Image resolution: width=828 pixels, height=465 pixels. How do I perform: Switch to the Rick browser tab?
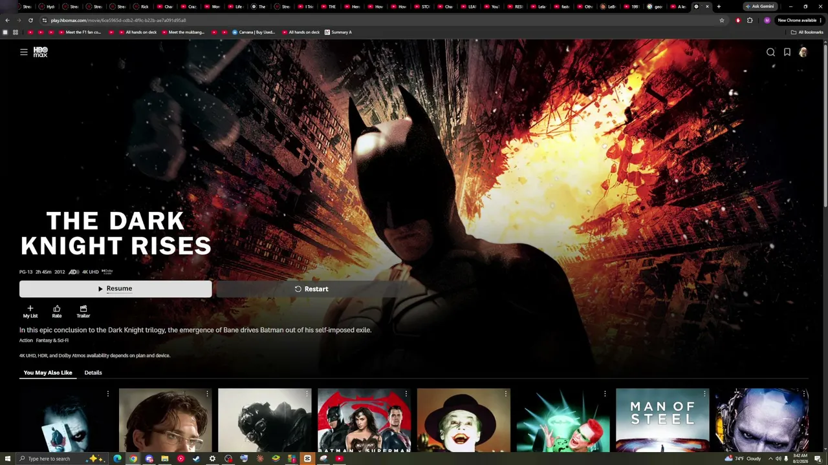pyautogui.click(x=142, y=6)
